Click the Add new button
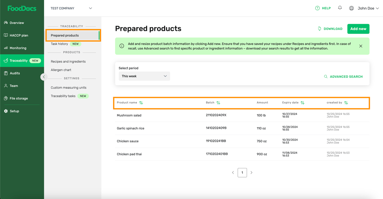The height and width of the screenshot is (199, 383). (x=358, y=28)
